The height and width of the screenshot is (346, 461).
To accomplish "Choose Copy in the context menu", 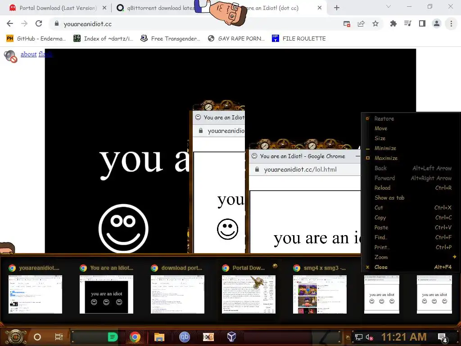I will [411, 218].
